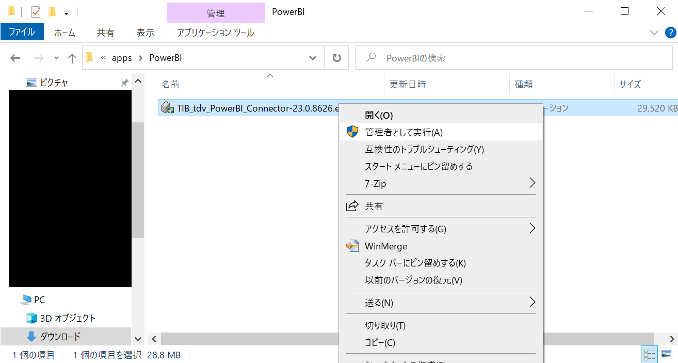Expand the アクセスを許可する(G) submenu

coord(441,229)
